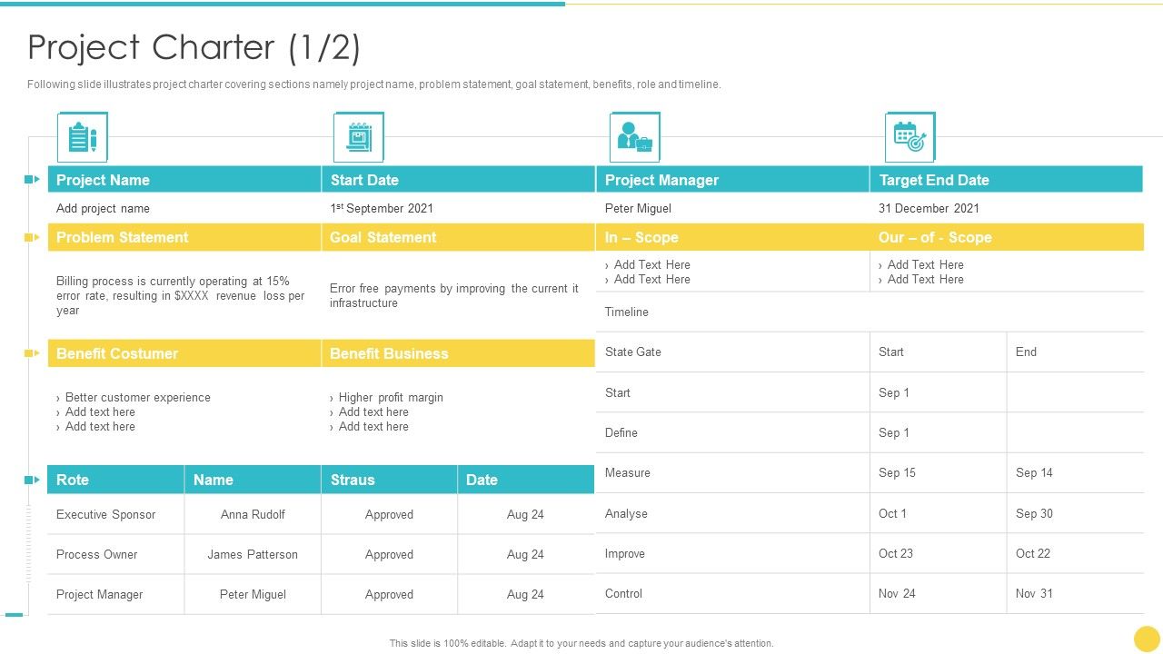The image size is (1163, 654).
Task: Click the slide description subtitle text
Action: tap(374, 84)
